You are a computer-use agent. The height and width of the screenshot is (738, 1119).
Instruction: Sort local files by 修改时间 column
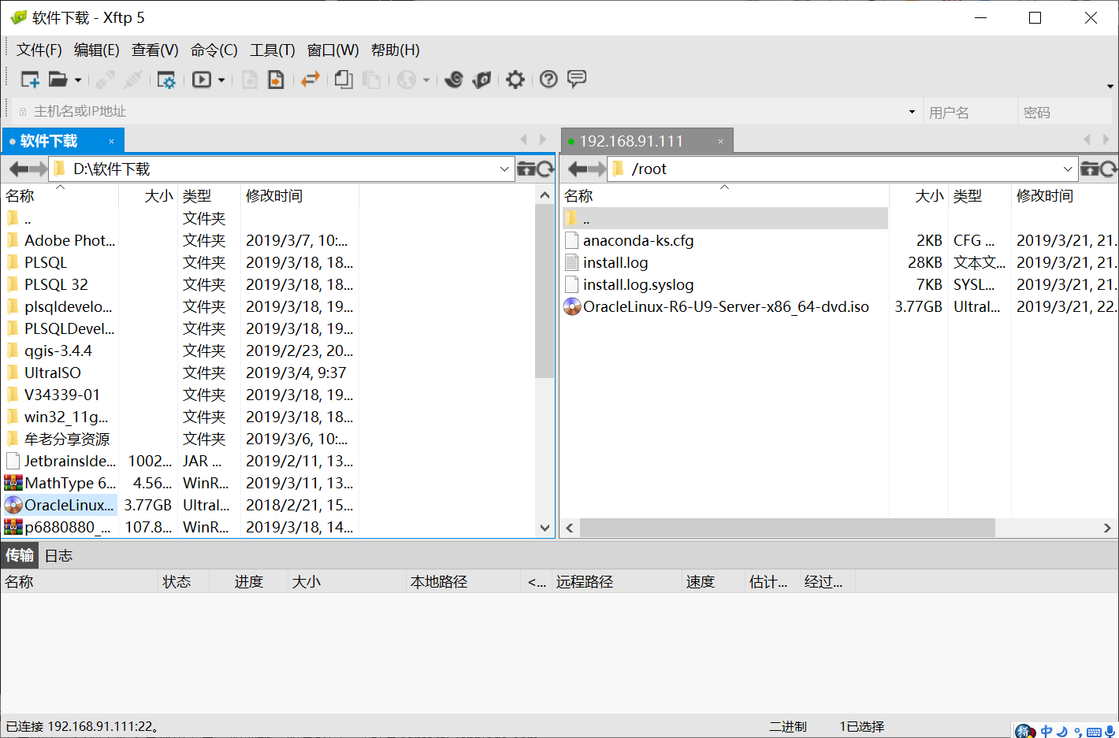pos(299,196)
